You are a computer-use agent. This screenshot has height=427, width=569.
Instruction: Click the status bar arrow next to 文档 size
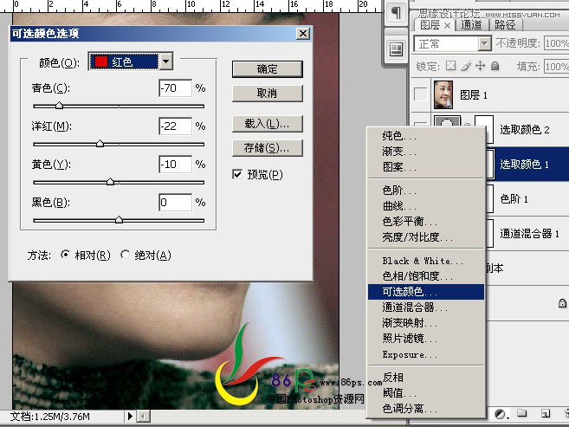130,416
